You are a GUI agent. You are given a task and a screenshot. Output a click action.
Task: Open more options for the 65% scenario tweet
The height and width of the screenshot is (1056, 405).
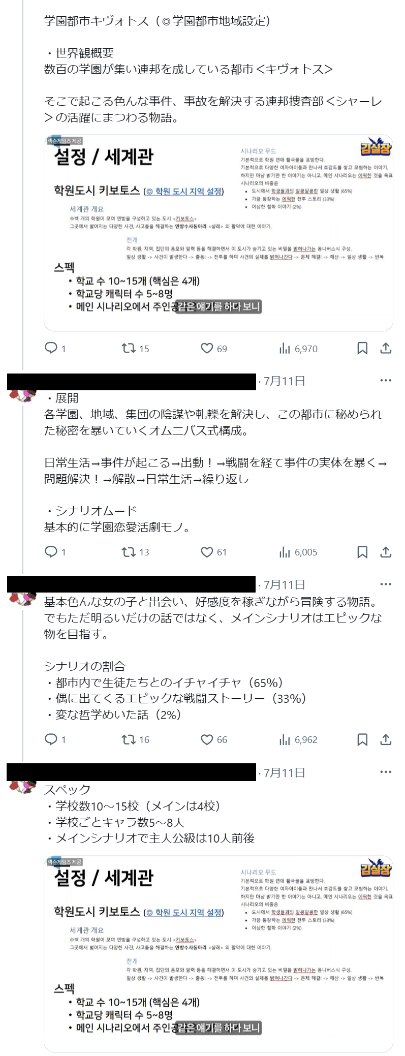(386, 584)
